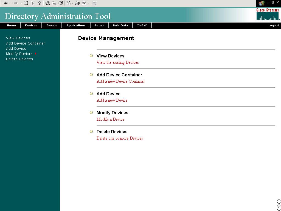Click Logout in the navigation bar
Viewport: 281px width, 211px height.
(274, 26)
